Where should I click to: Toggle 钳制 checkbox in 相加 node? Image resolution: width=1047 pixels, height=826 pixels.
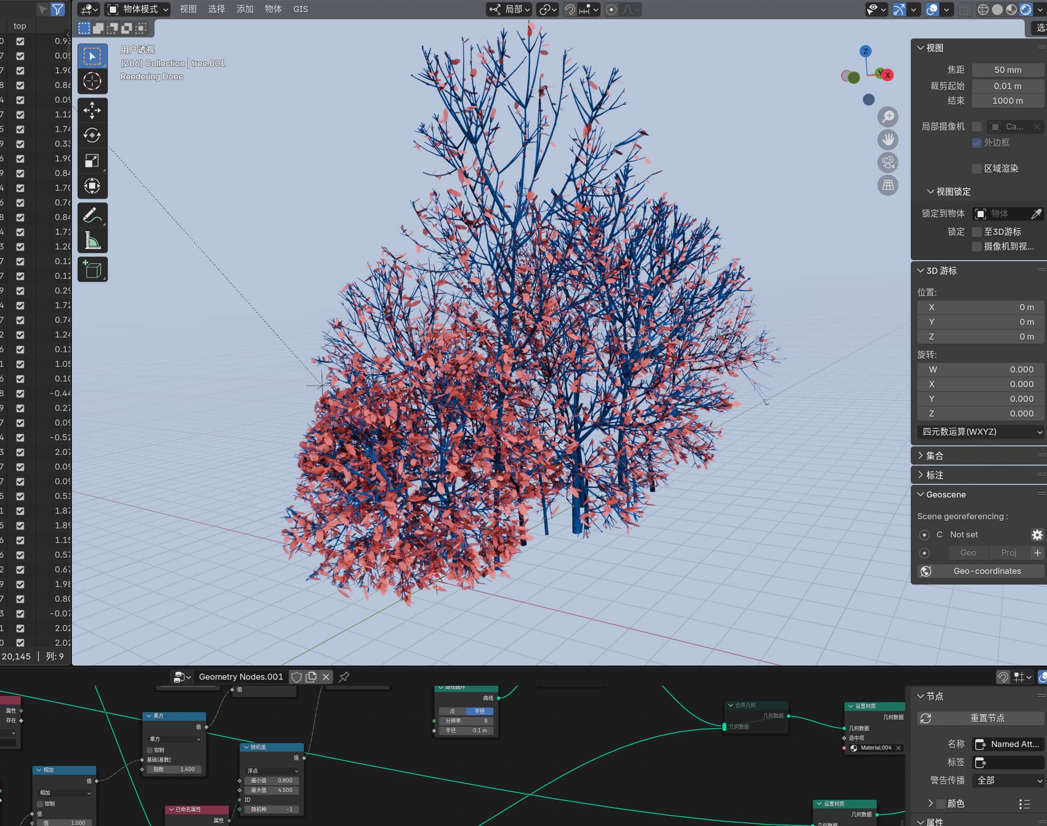[40, 804]
